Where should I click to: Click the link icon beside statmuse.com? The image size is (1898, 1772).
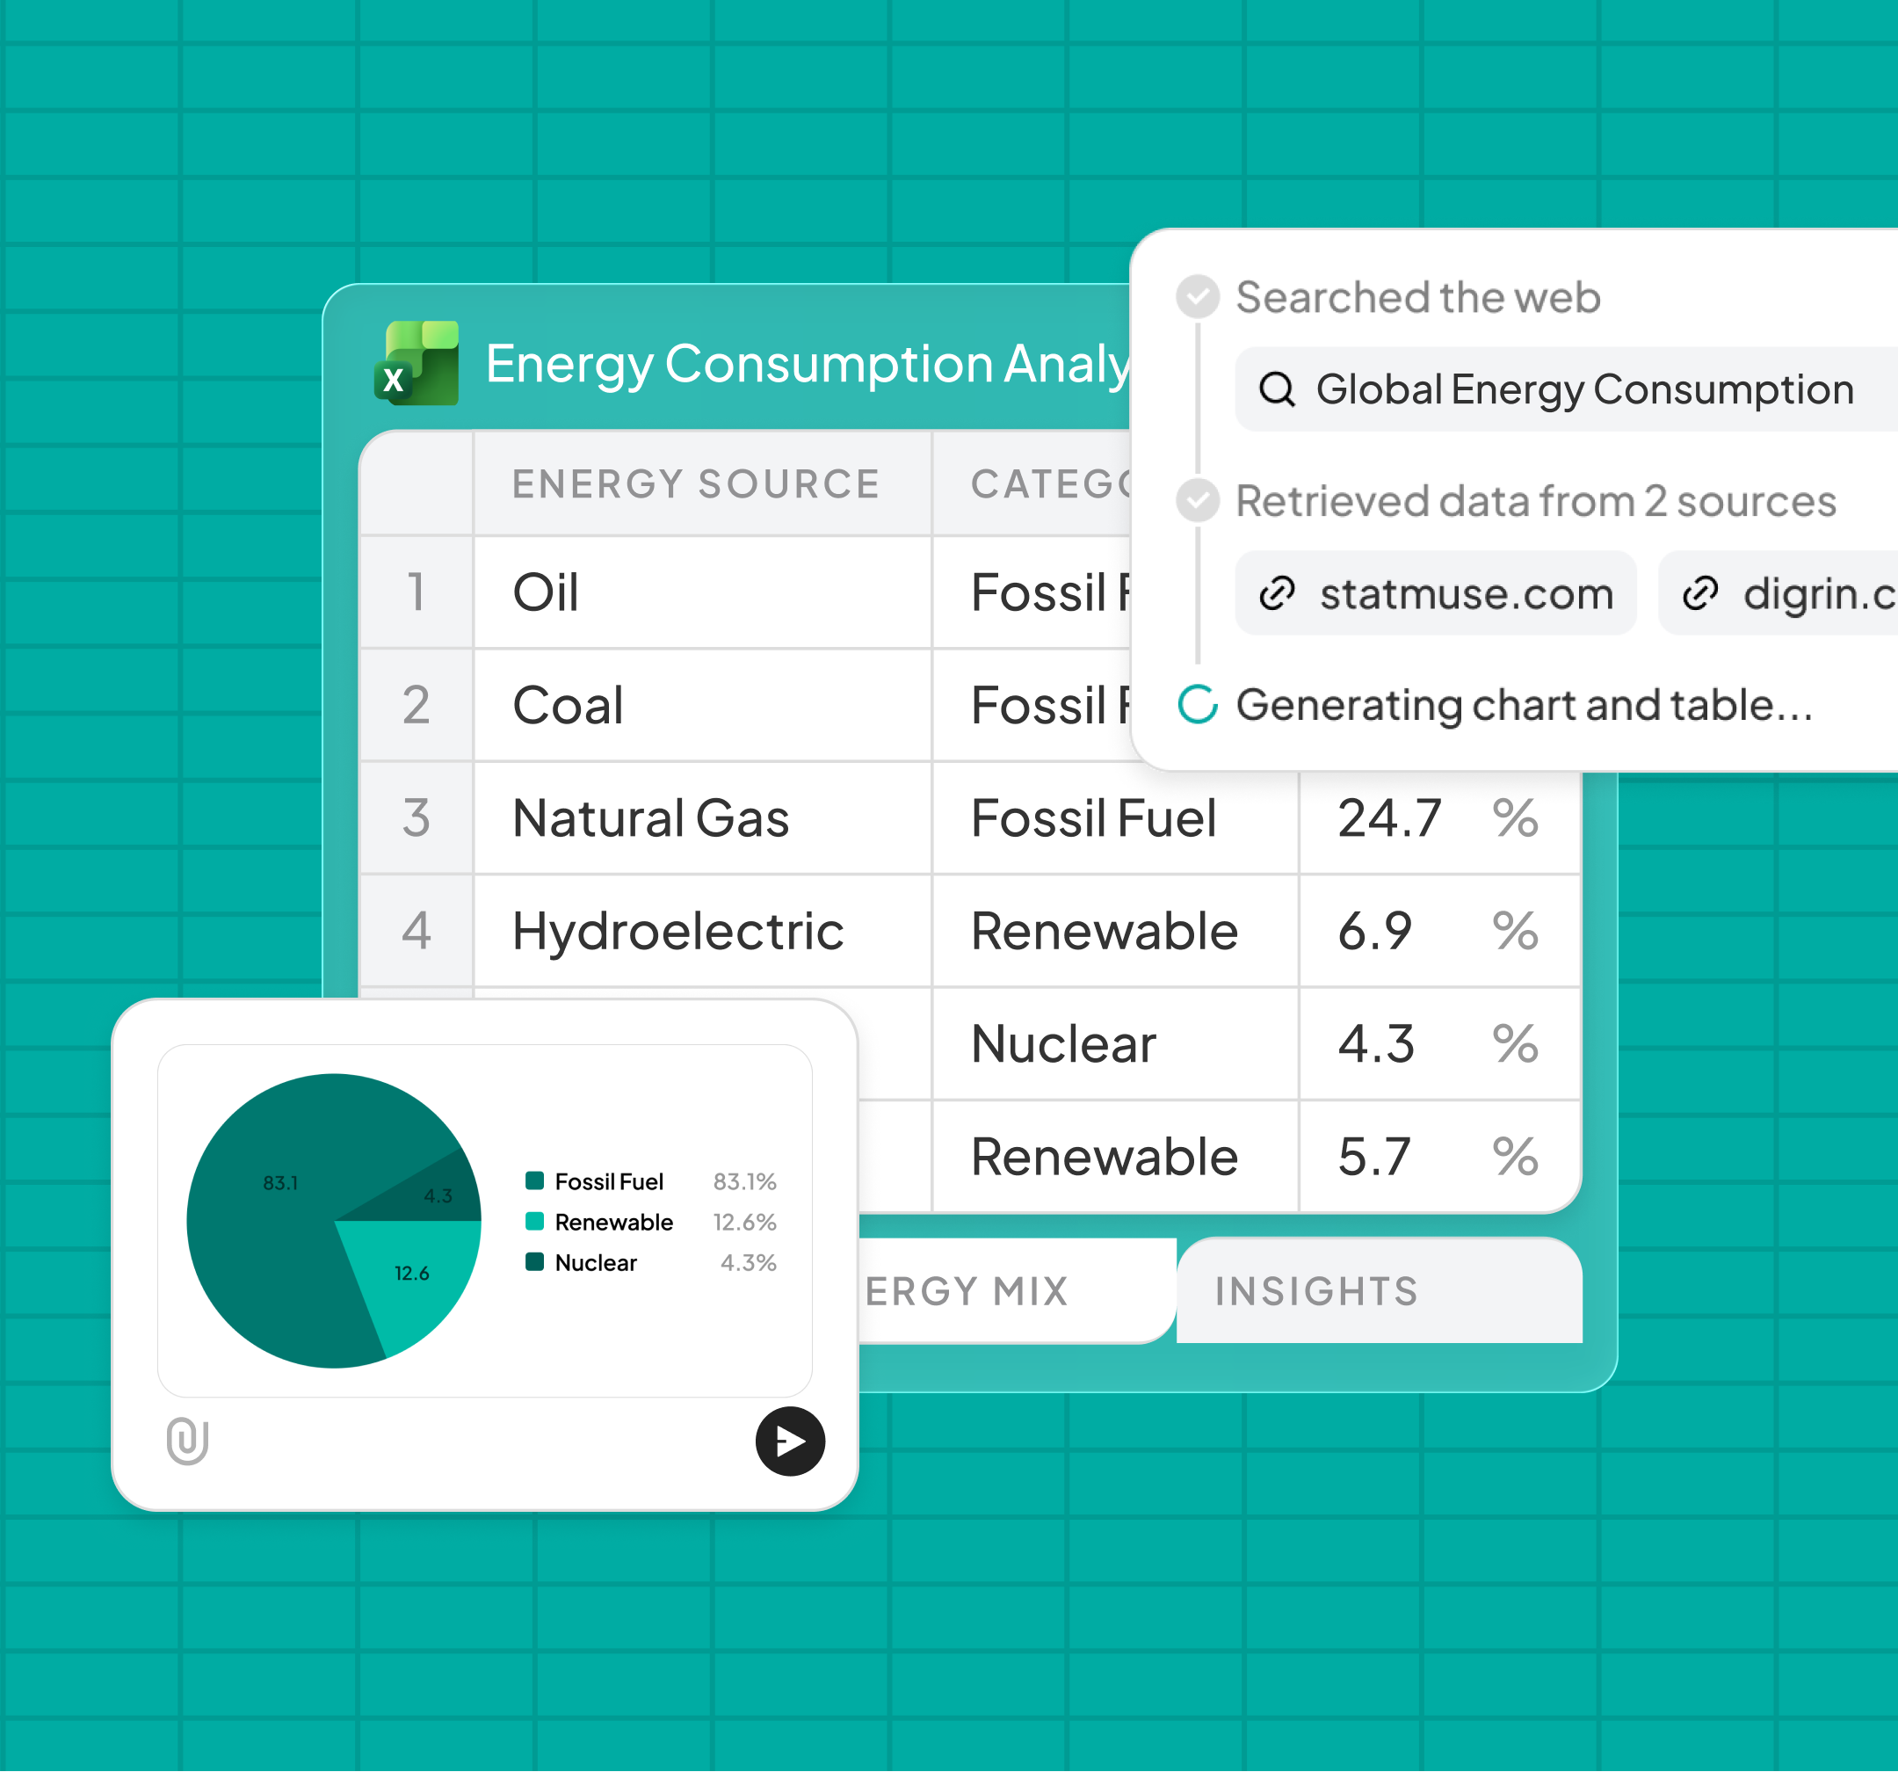(1277, 593)
